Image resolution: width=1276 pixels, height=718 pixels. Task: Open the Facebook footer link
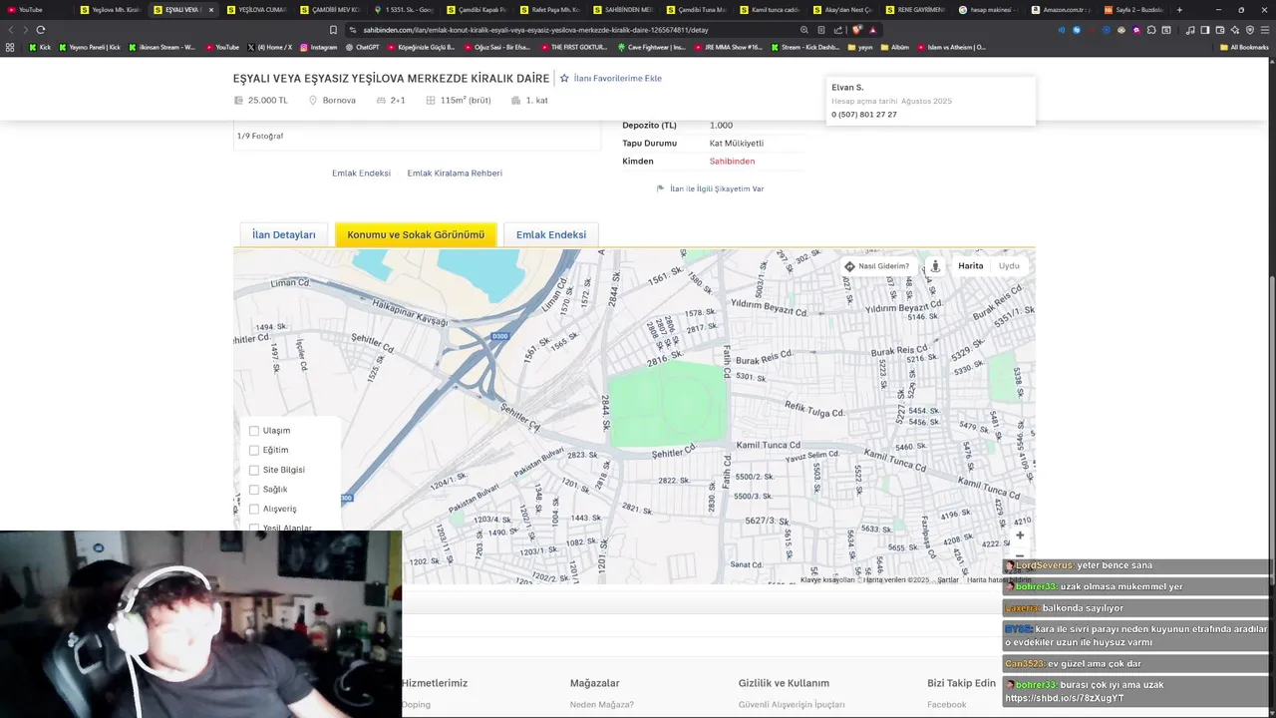tap(947, 704)
